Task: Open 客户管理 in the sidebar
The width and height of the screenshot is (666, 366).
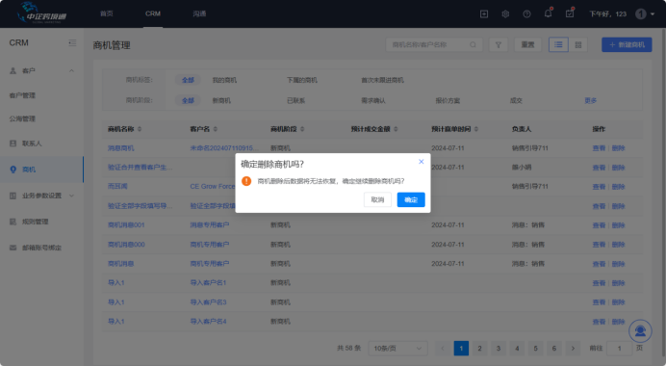Action: (x=22, y=95)
